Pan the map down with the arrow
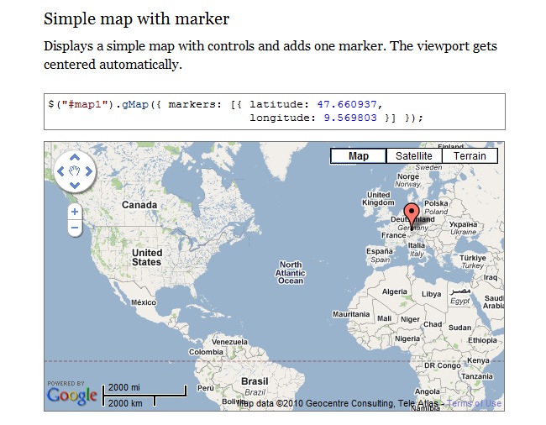Image resolution: width=546 pixels, height=425 pixels. (75, 186)
